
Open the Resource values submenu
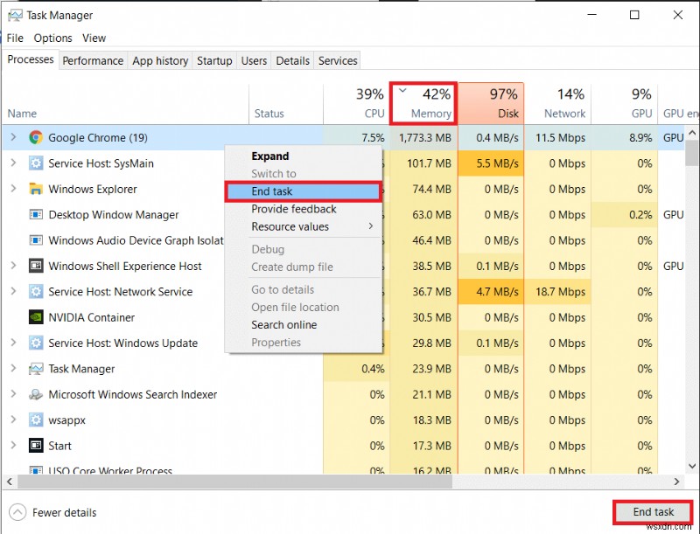pyautogui.click(x=289, y=226)
